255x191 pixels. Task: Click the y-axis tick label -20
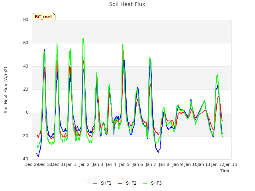pyautogui.click(x=25, y=136)
